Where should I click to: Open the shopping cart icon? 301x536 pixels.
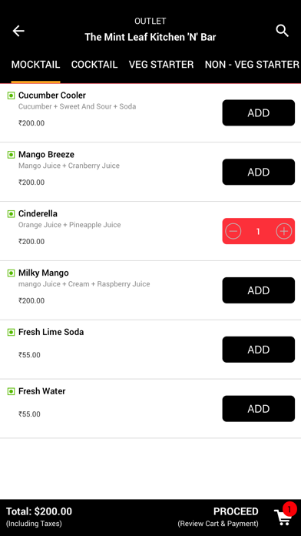[x=283, y=518]
